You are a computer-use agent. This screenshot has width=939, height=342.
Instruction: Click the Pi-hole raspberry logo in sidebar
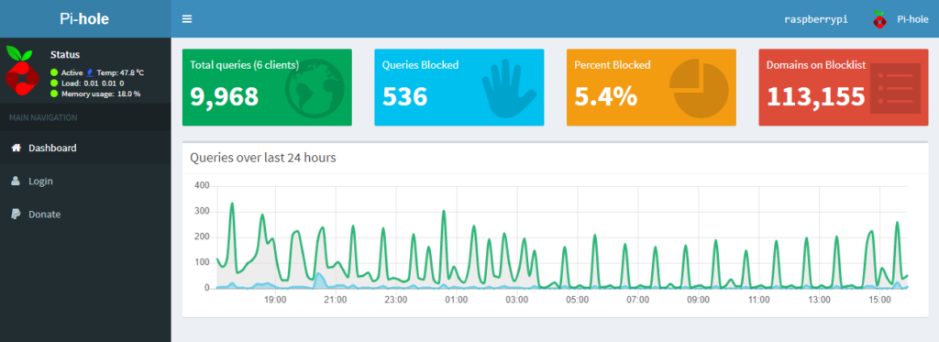point(22,71)
